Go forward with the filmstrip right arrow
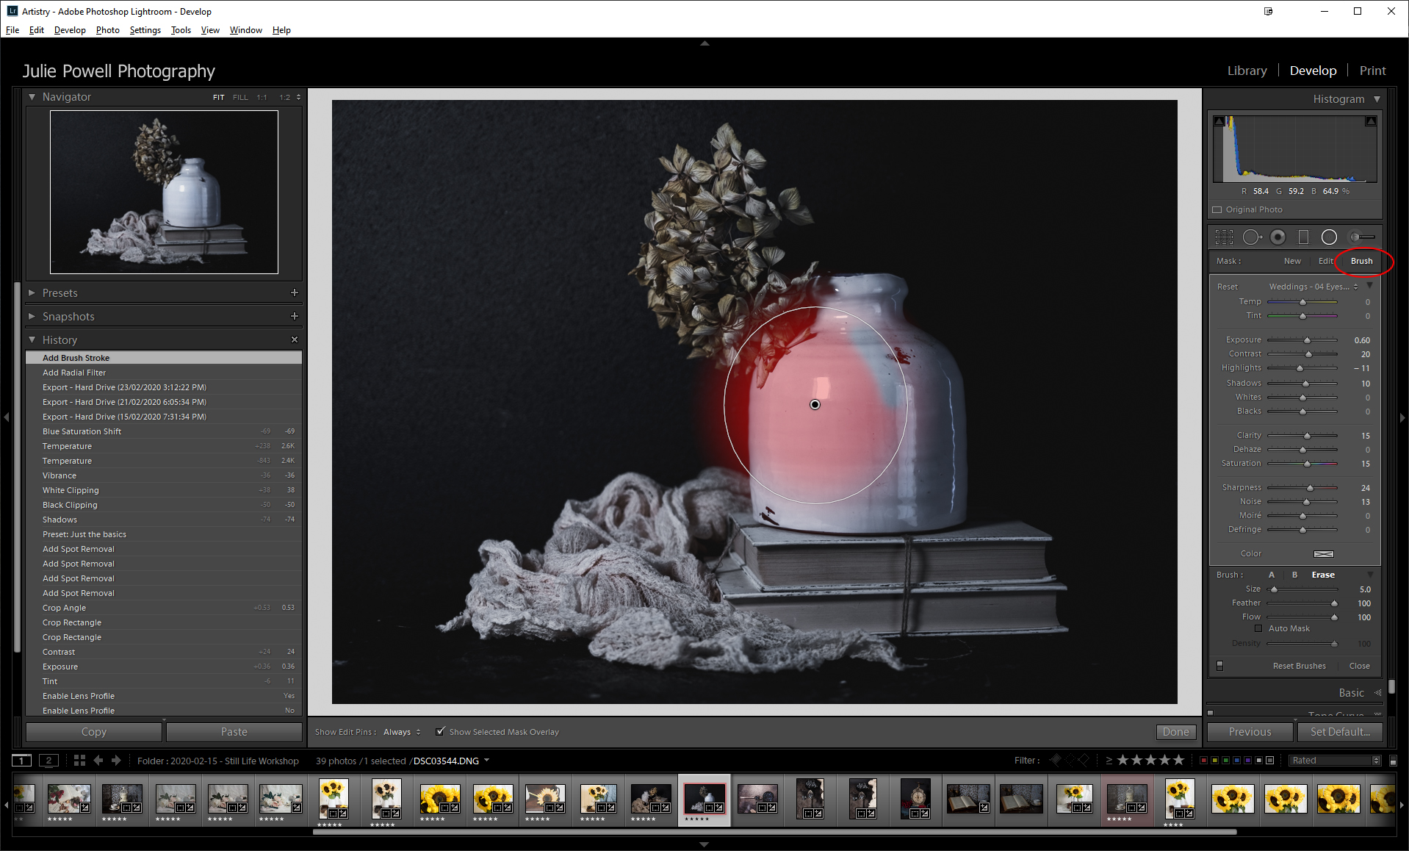The image size is (1409, 851). 116,761
